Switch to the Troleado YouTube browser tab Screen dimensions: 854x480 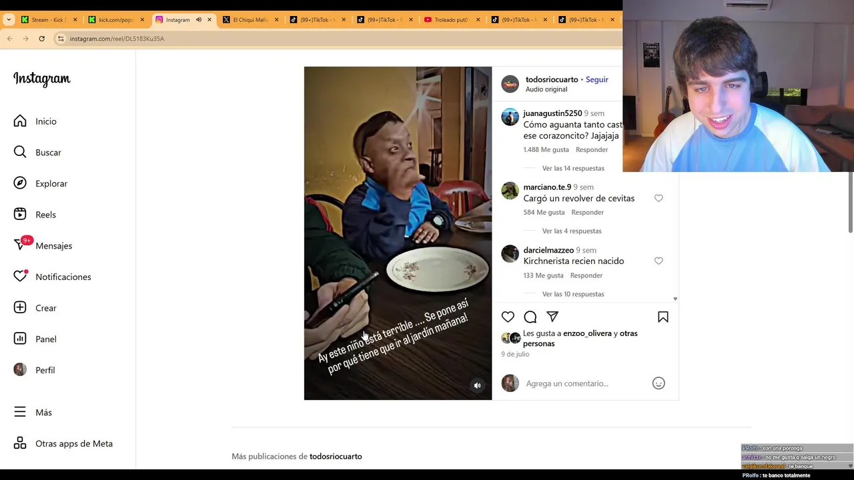[x=451, y=20]
